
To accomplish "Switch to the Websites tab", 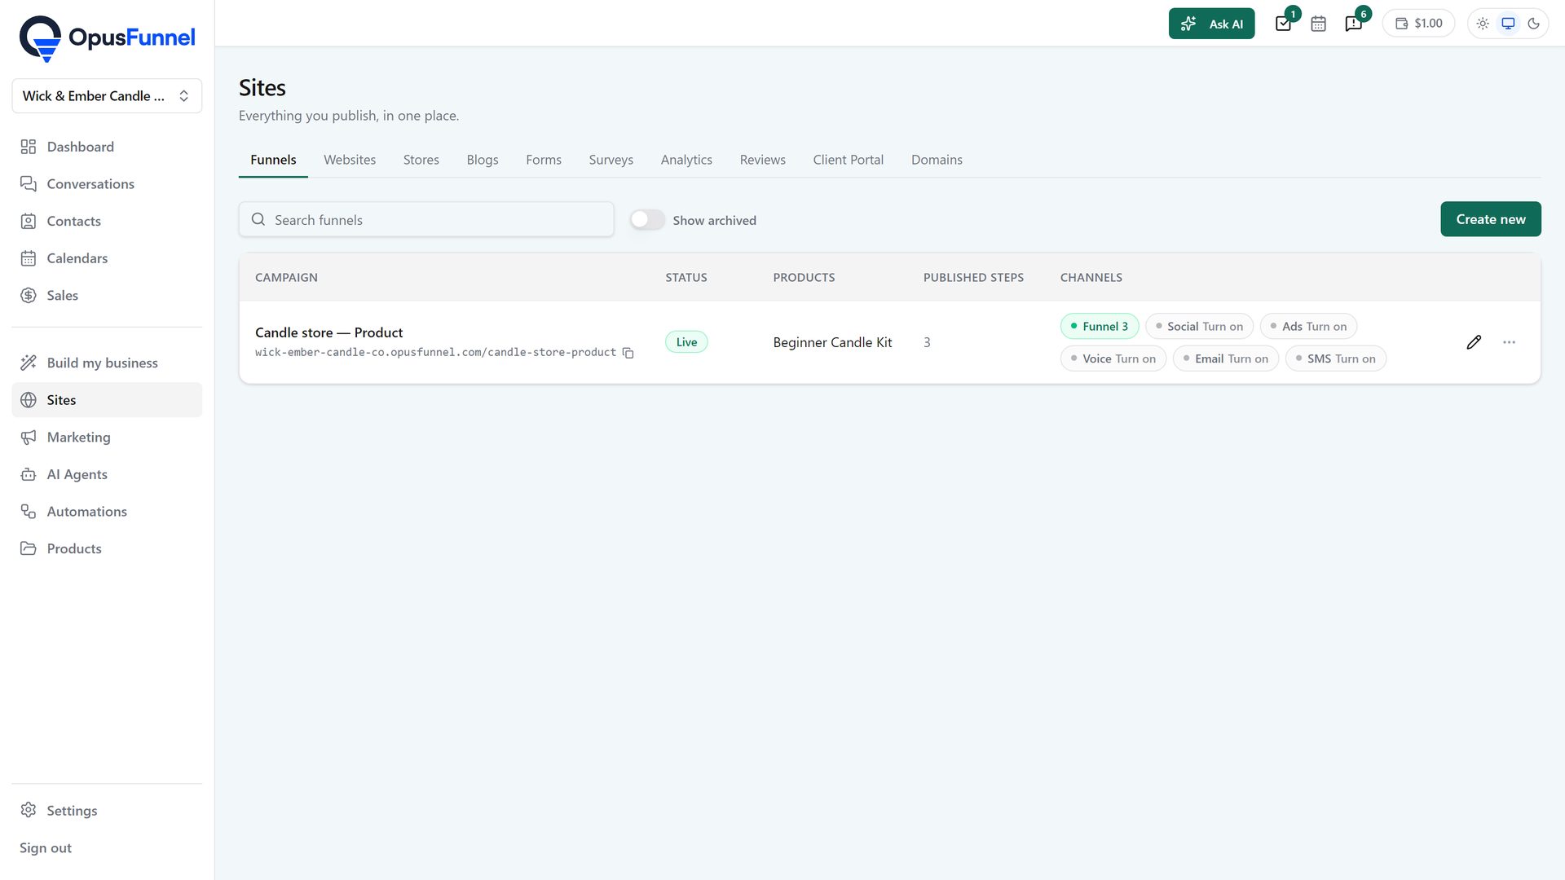I will [x=350, y=160].
